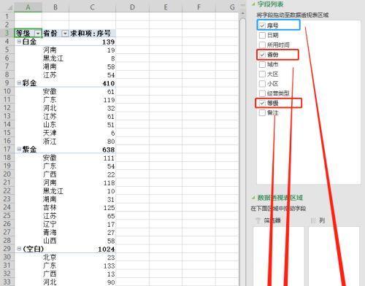Click the select-all corner of sheet
365x286 pixels.
(7, 7)
